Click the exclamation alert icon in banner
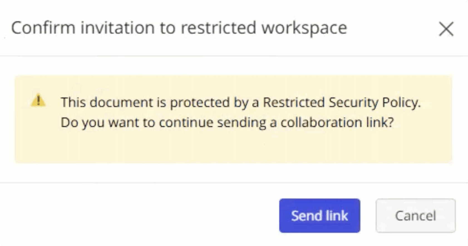 [x=38, y=100]
